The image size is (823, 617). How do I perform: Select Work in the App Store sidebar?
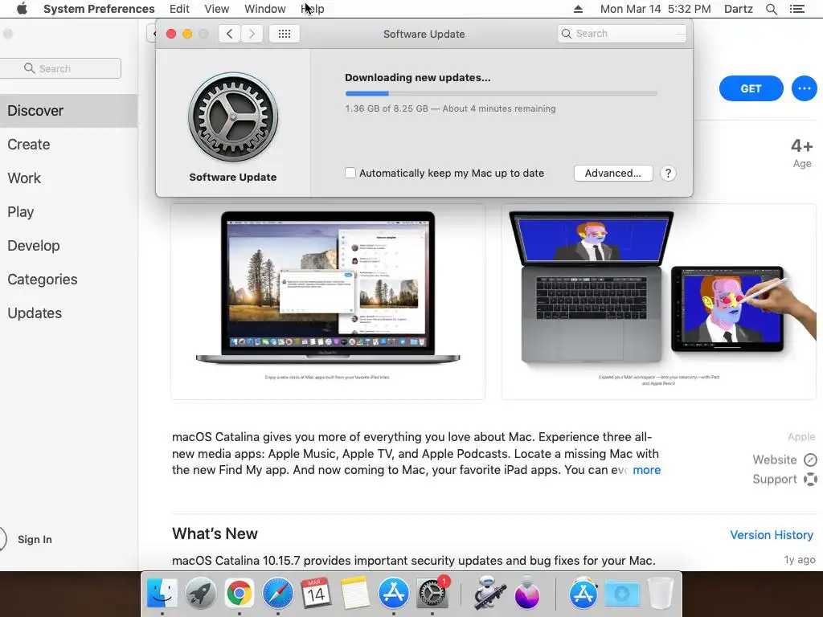point(69,178)
